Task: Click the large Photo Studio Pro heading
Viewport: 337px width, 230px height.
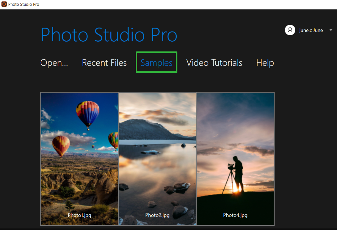Action: point(109,35)
